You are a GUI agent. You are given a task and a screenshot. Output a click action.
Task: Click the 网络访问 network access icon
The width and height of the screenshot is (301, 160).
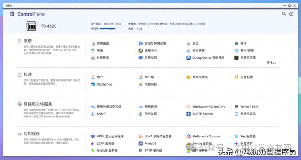point(140,107)
